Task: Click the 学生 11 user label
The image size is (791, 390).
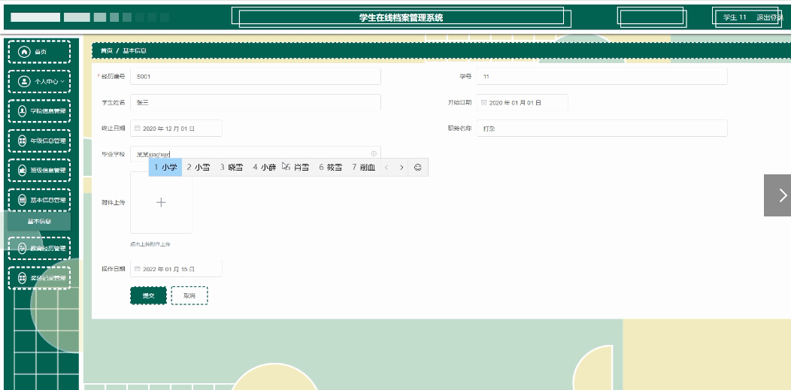Action: pos(735,17)
